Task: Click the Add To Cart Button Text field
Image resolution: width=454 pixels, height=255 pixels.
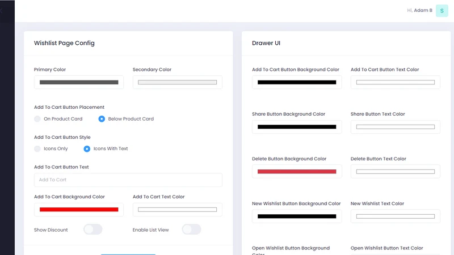Action: click(128, 180)
